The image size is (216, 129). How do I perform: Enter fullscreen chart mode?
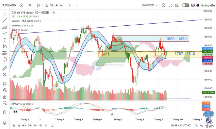170,5
